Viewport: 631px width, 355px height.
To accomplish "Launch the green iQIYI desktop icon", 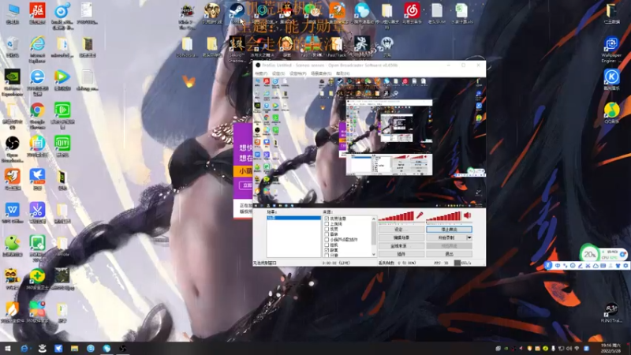I will coord(62,145).
